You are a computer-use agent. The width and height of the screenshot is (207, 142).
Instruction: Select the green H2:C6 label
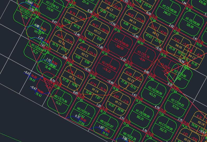[x=151, y=89]
